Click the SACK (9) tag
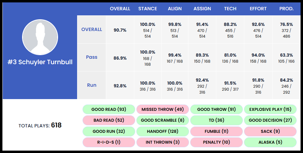 click(x=270, y=131)
